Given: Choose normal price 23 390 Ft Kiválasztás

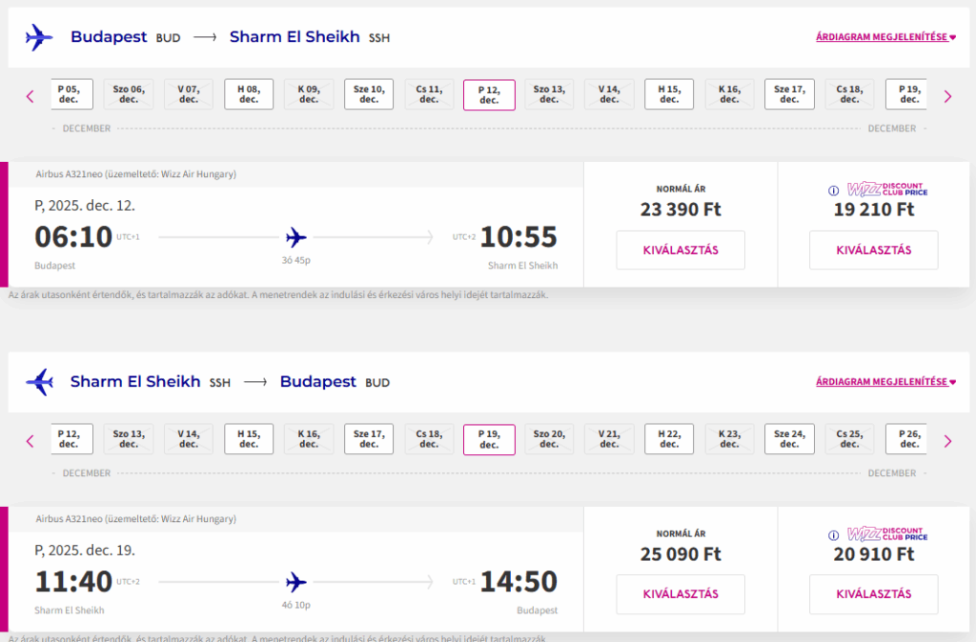Looking at the screenshot, I should [681, 251].
